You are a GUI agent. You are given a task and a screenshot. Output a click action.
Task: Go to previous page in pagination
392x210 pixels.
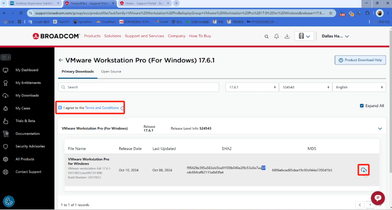[x=359, y=205]
